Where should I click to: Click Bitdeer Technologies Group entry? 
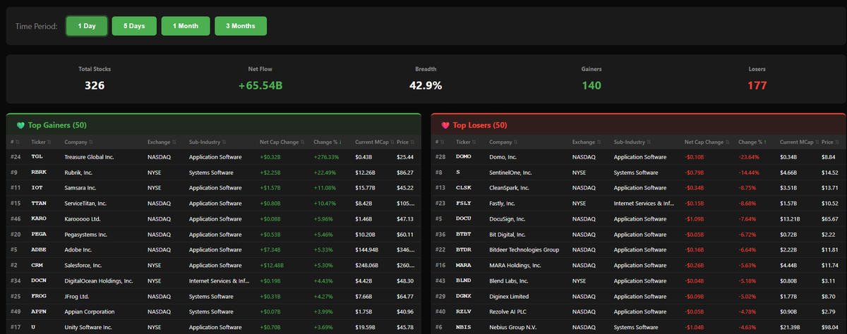click(524, 249)
